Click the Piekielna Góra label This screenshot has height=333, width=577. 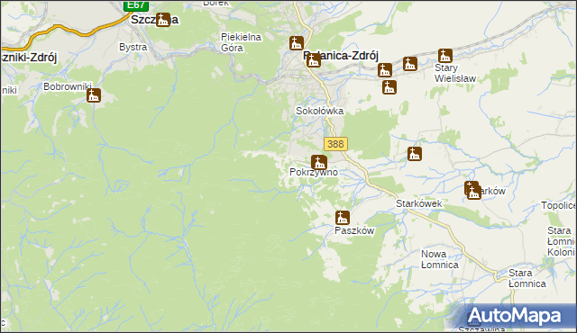coord(241,42)
